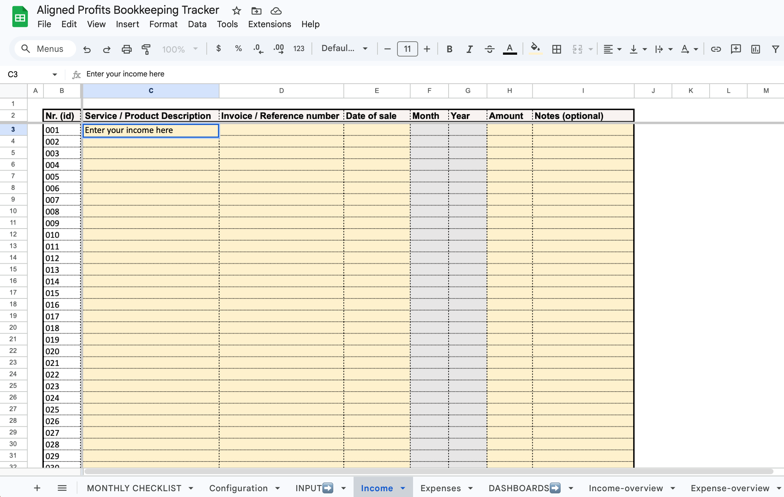Image resolution: width=784 pixels, height=497 pixels.
Task: Open the font family dropdown
Action: click(x=344, y=49)
